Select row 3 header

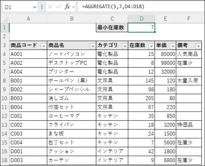pyautogui.click(x=4, y=45)
